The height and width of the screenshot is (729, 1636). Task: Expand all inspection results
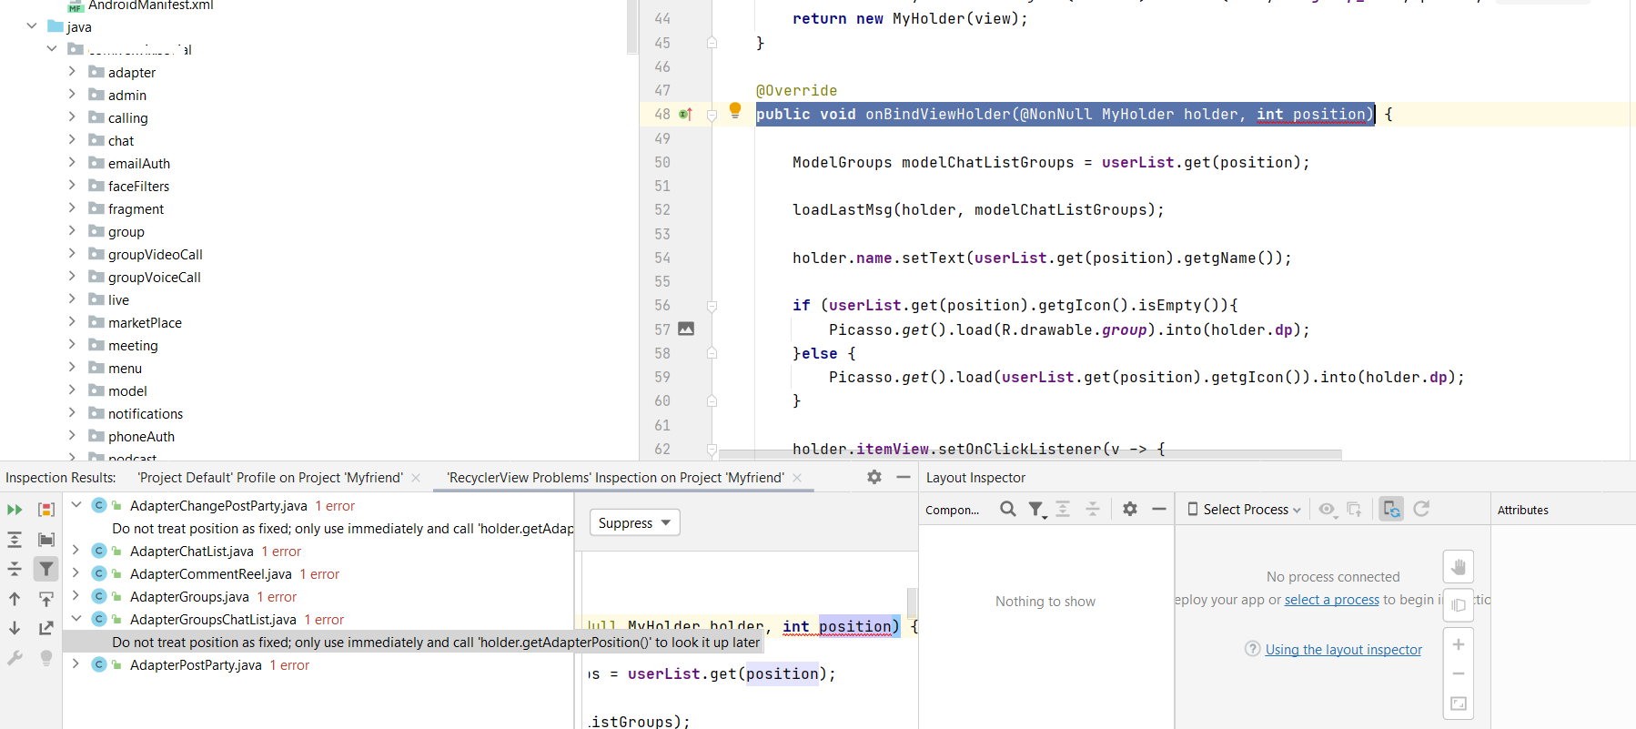pos(15,540)
